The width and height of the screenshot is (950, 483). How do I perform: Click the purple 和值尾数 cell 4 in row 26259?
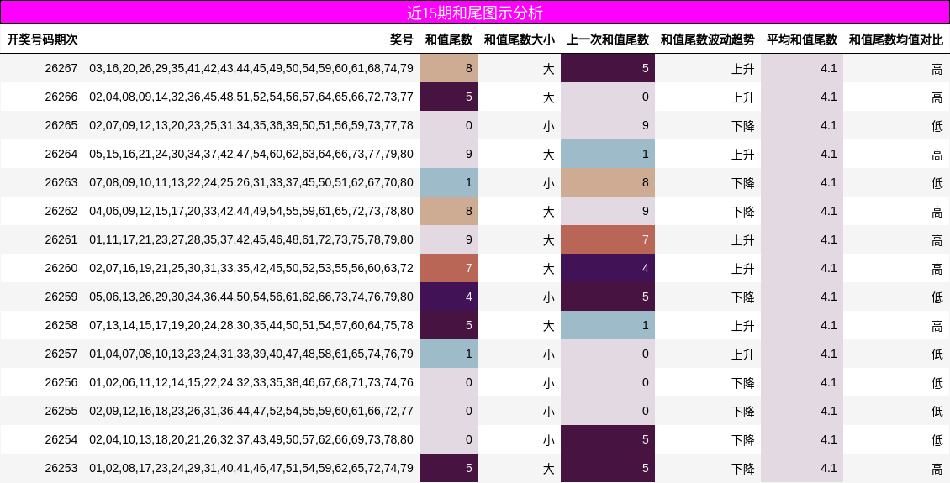[449, 297]
